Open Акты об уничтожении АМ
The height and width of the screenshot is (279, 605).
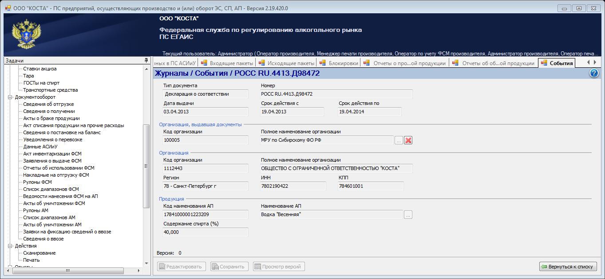coord(52,225)
